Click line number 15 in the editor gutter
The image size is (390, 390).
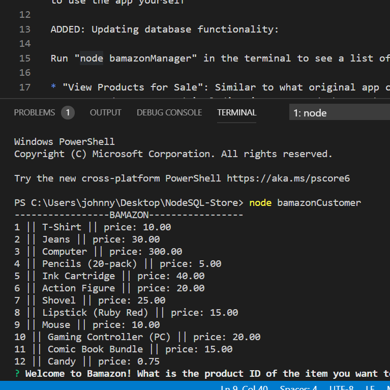(x=24, y=58)
